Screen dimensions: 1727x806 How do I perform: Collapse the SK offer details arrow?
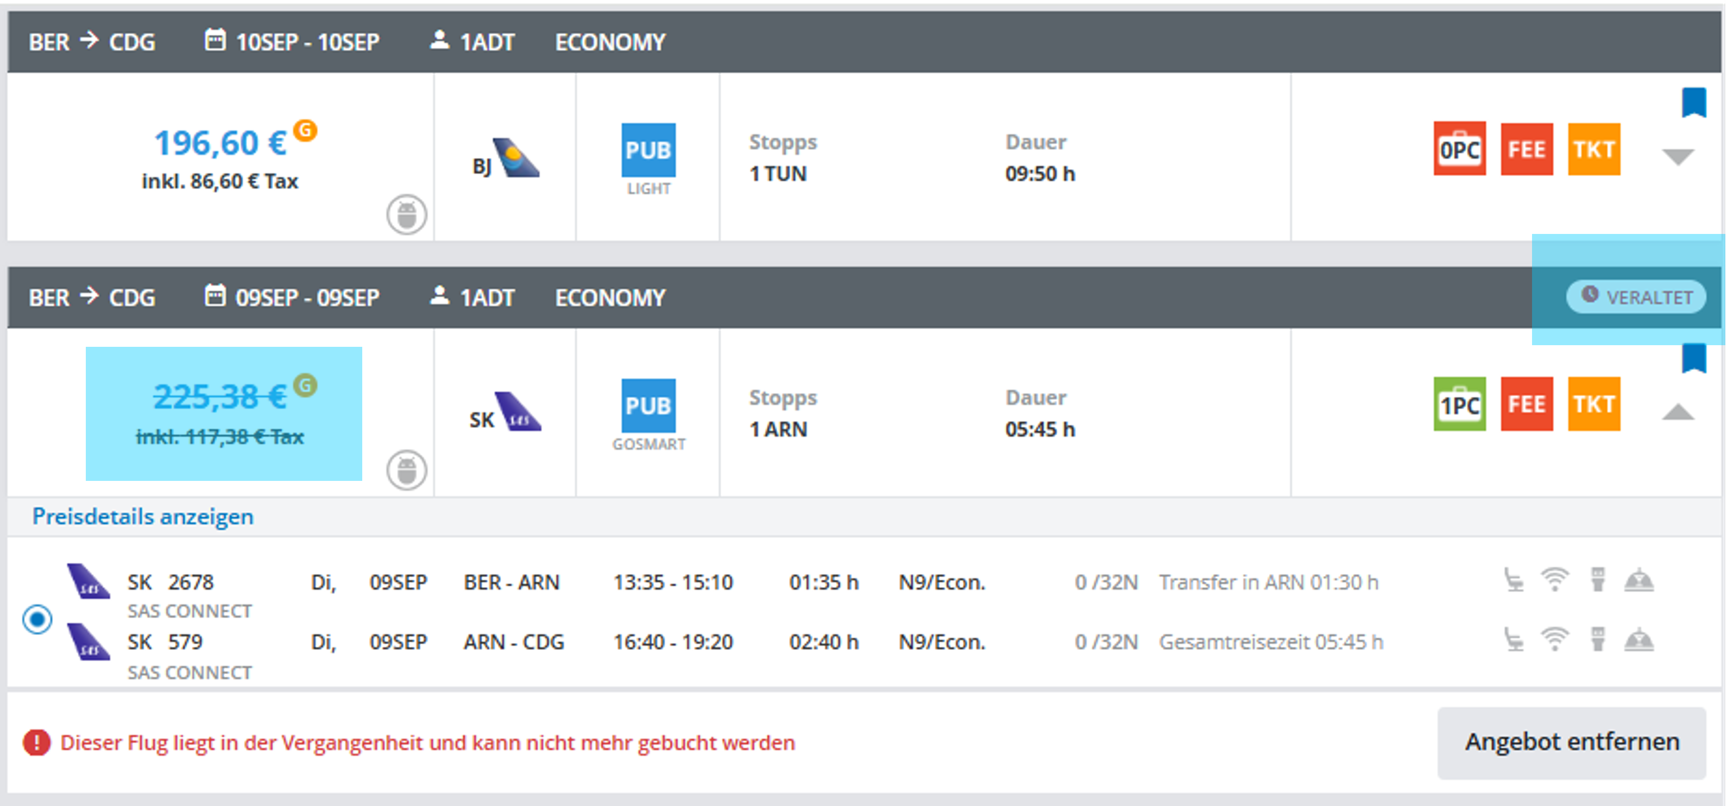tap(1678, 412)
